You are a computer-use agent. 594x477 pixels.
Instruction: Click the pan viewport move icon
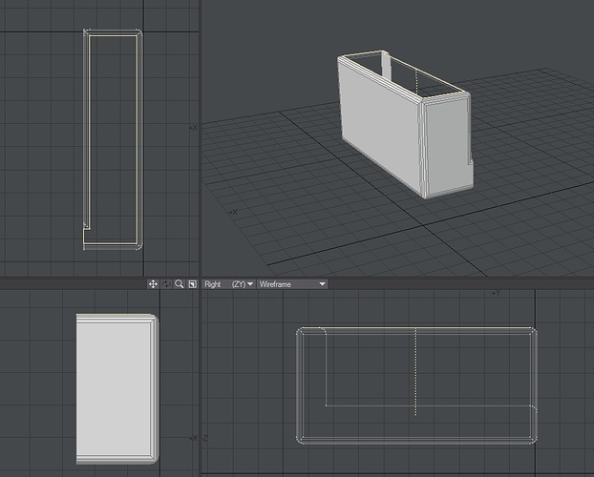[x=152, y=284]
